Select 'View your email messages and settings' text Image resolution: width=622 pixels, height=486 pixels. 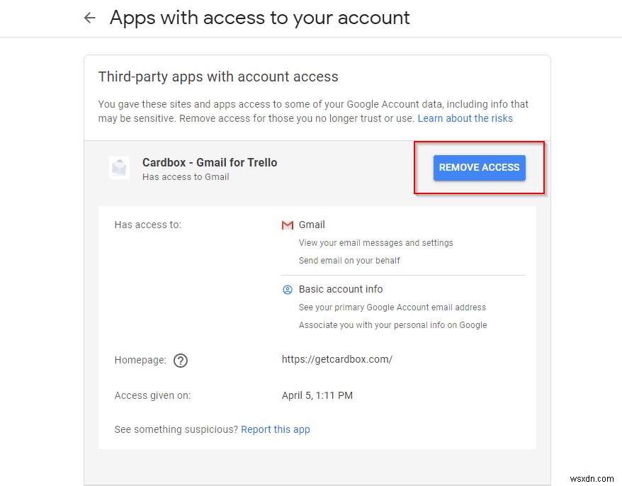pos(375,243)
